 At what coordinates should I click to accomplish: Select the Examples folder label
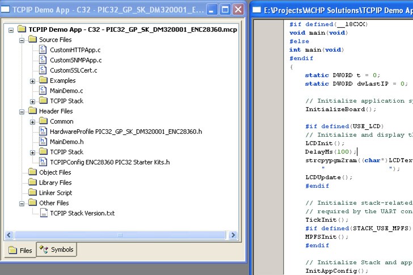pos(62,81)
